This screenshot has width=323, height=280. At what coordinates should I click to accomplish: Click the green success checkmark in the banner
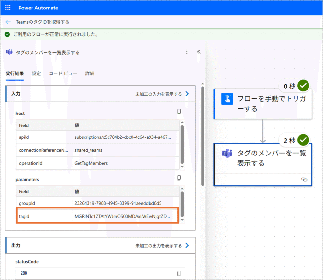pos(8,34)
